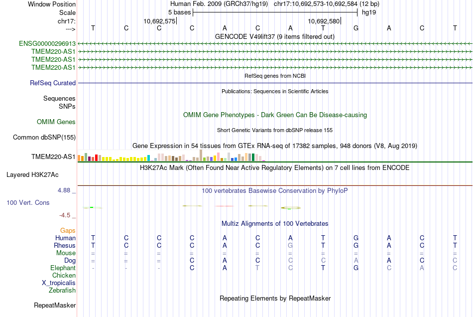Viewport: 473px width, 317px height.
Task: Select the Chicken alignment row label
Action: pos(64,275)
